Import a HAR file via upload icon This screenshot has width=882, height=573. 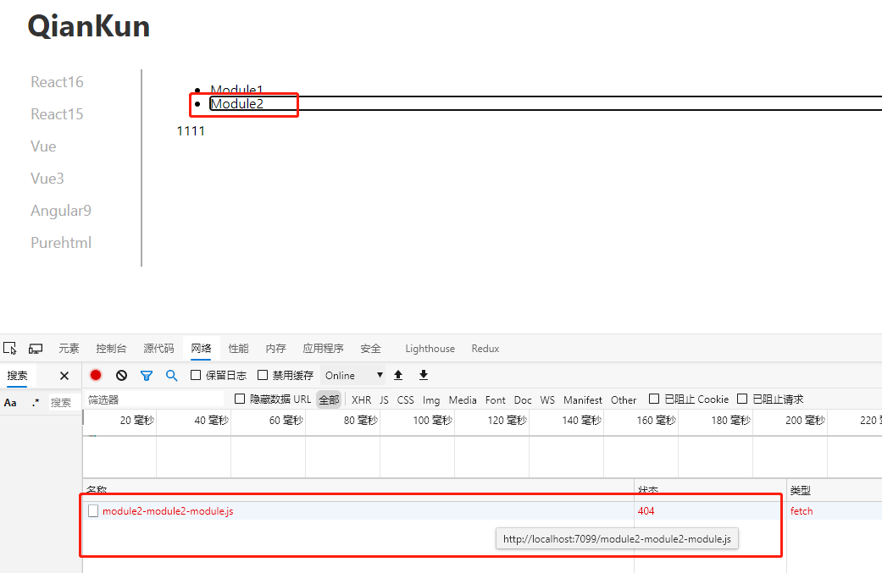point(398,375)
